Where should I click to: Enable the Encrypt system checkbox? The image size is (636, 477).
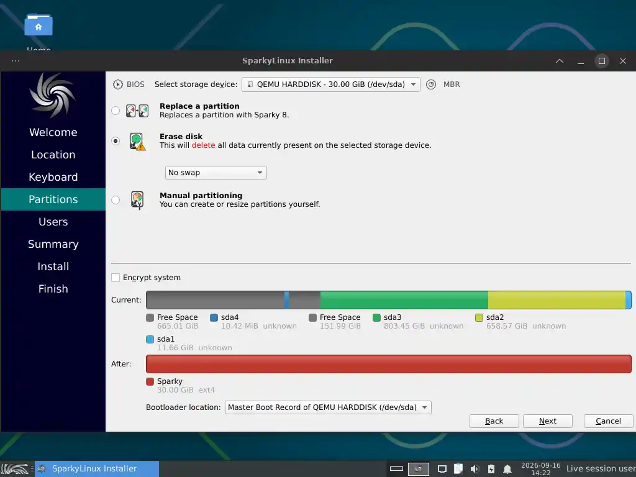(x=116, y=278)
